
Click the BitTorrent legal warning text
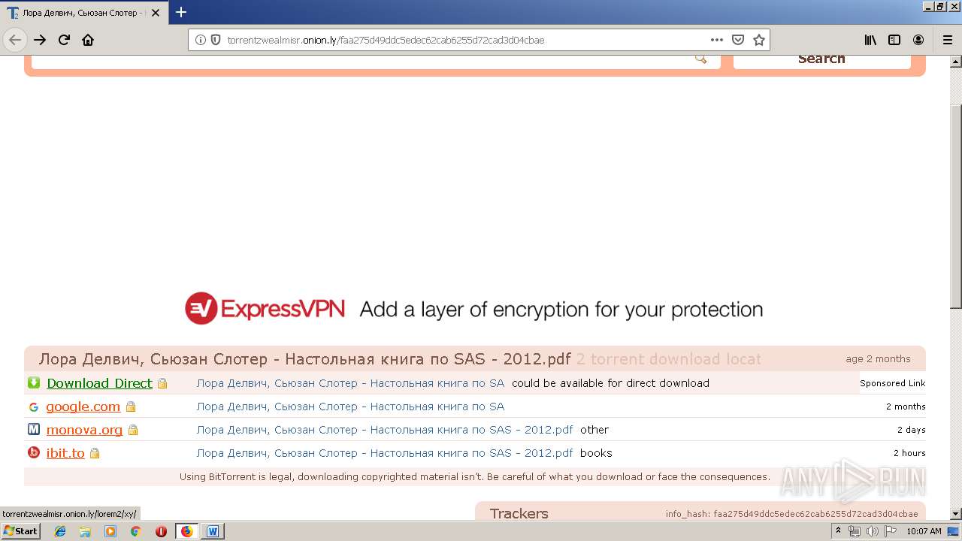(x=475, y=476)
